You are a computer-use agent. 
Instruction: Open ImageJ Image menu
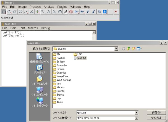coord(22,7)
